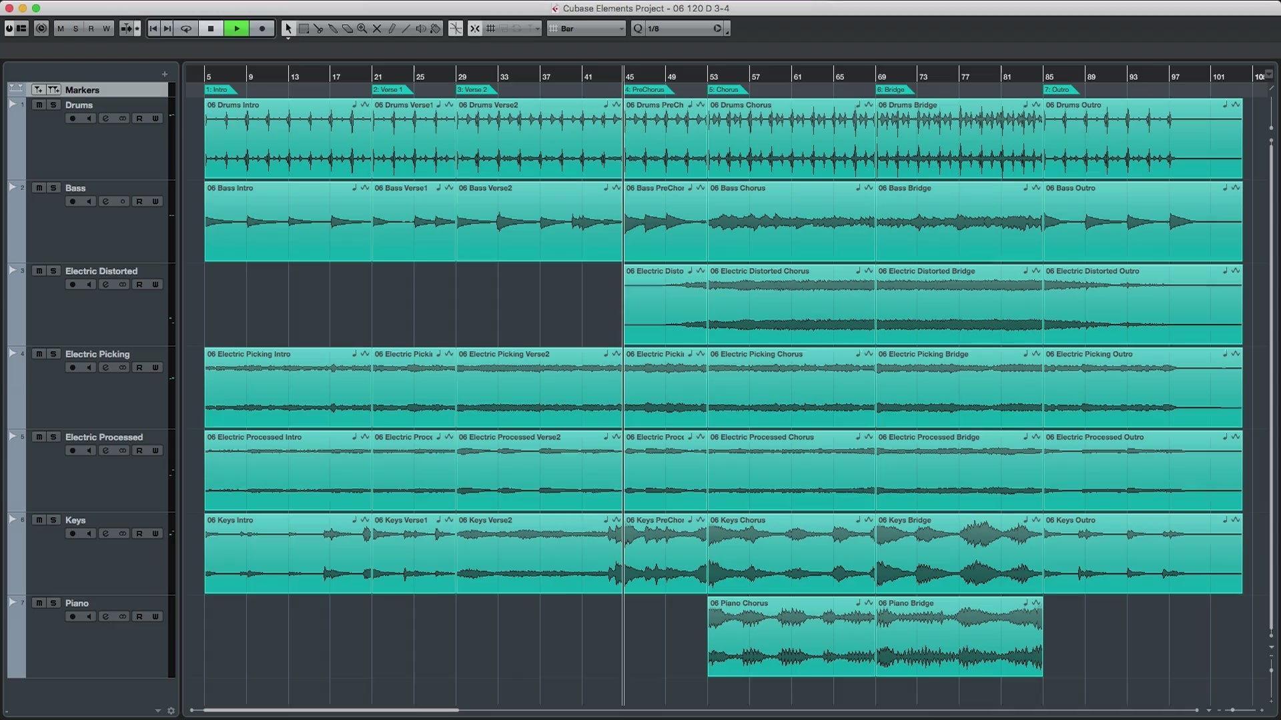Select the Glue tool
1281x720 pixels.
(333, 29)
